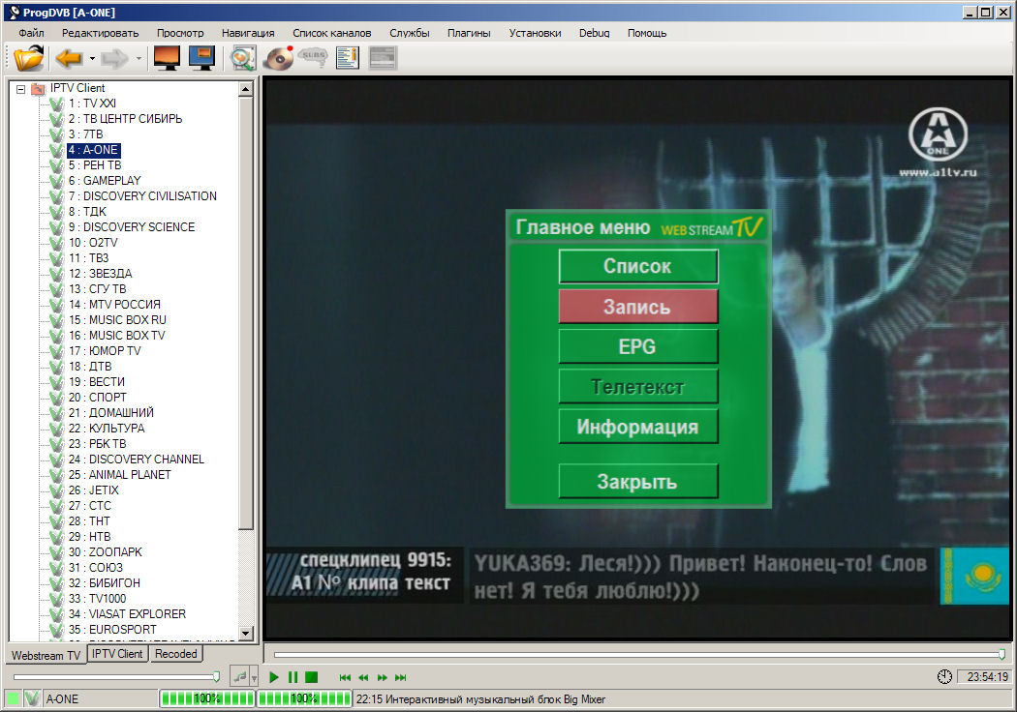Screen dimensions: 1017x712
Task: Click the audio track music note icon
Action: tap(240, 677)
